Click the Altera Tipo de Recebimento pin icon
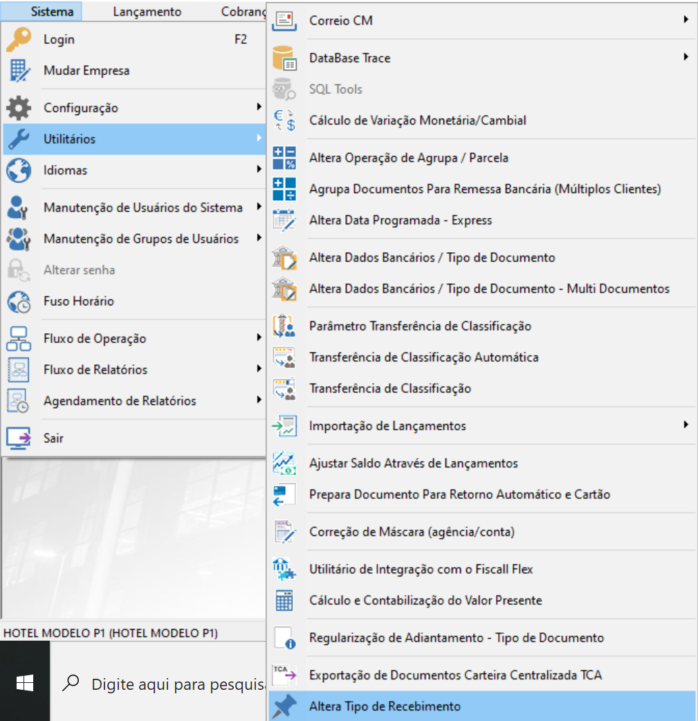698x721 pixels. [284, 706]
